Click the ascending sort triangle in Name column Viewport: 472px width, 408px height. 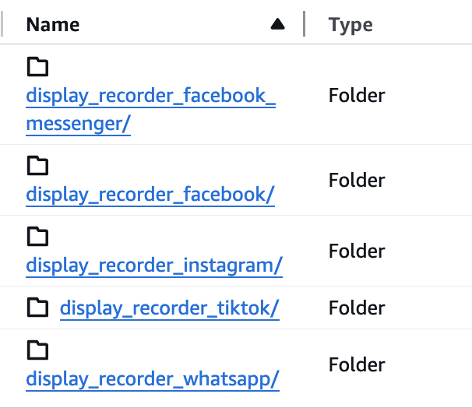278,25
